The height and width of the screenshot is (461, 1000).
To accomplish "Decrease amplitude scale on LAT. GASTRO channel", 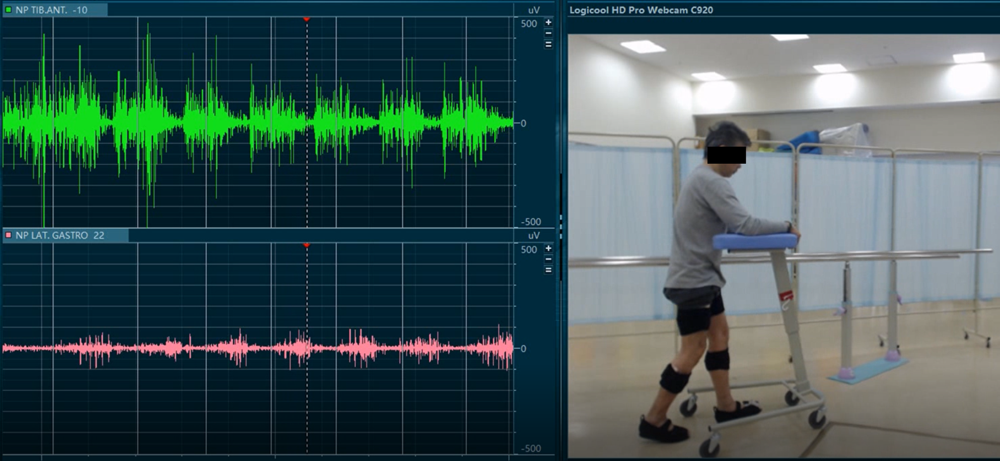I will click(548, 259).
